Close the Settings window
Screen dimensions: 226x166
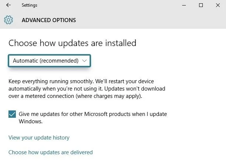(x=218, y=5)
